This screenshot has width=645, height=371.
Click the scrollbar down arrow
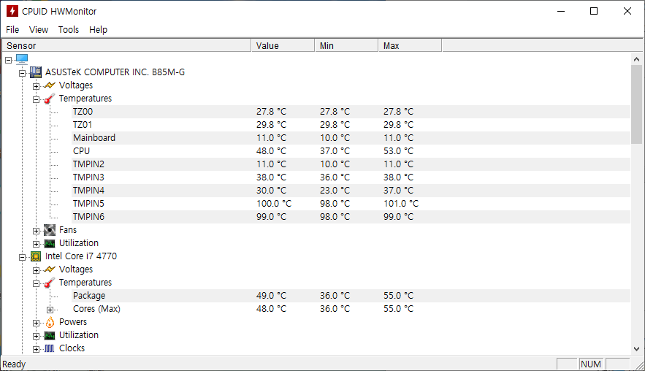click(x=636, y=349)
